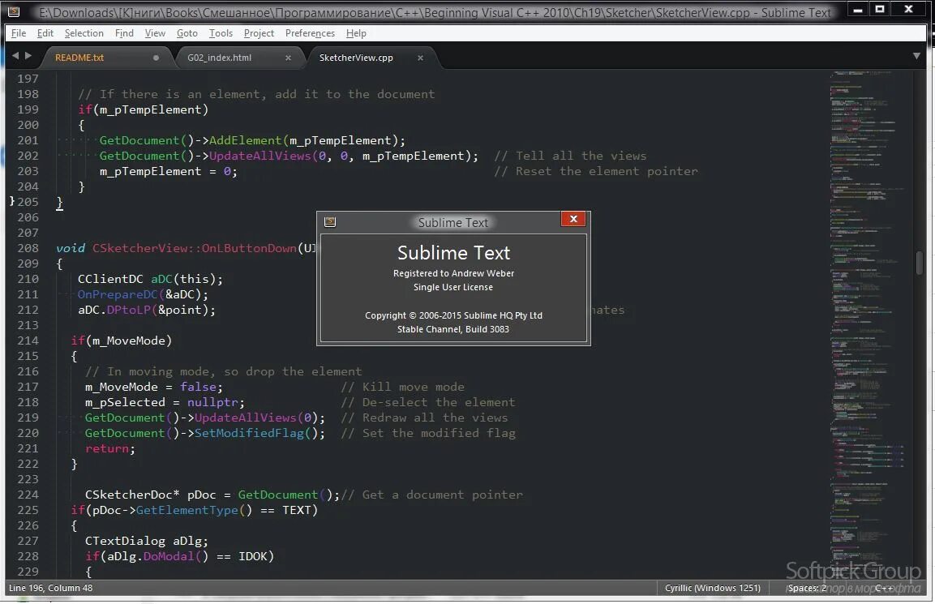Click the AddElement call on line 201
This screenshot has width=935, height=604.
(245, 140)
